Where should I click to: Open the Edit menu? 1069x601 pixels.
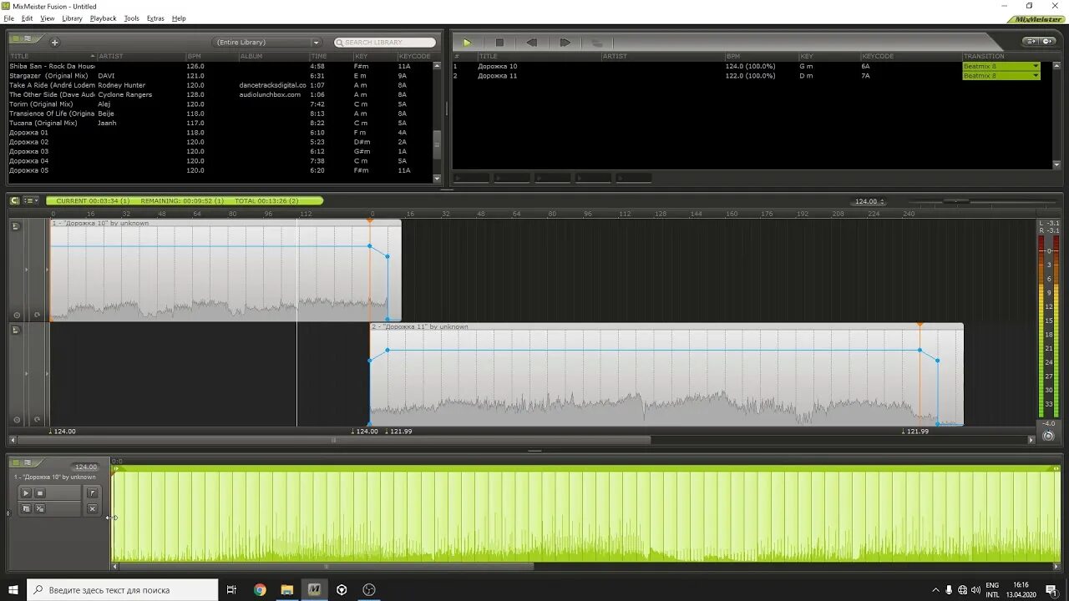point(28,18)
